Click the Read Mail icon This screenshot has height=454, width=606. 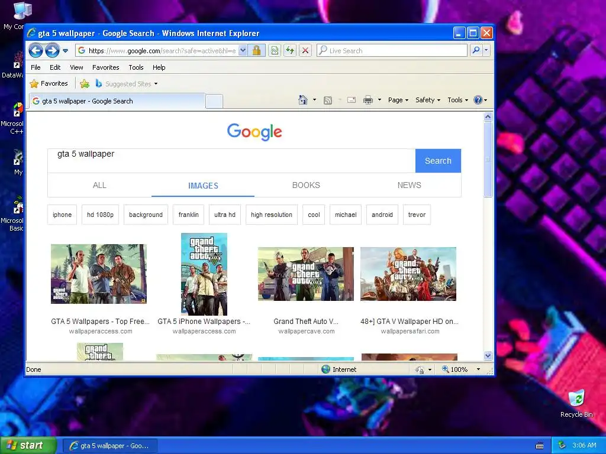point(352,100)
